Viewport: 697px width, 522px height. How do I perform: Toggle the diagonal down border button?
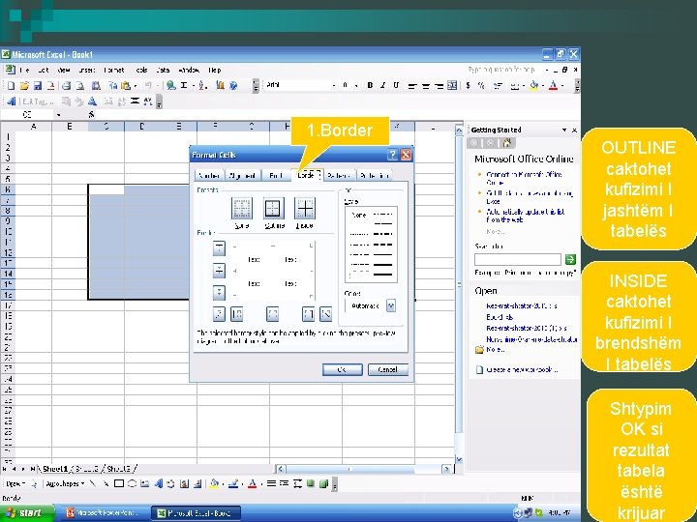pos(326,314)
